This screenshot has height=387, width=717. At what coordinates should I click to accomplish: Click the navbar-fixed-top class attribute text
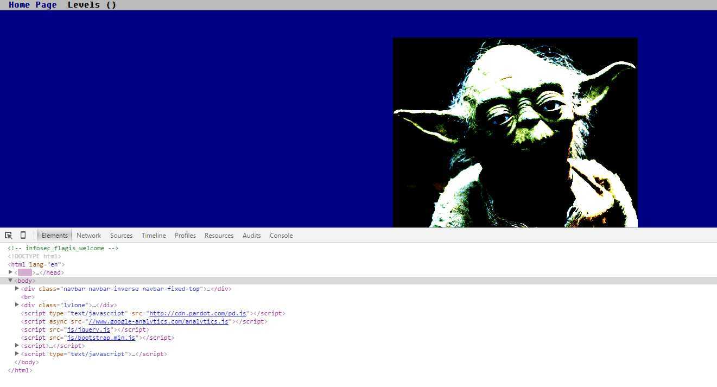171,289
